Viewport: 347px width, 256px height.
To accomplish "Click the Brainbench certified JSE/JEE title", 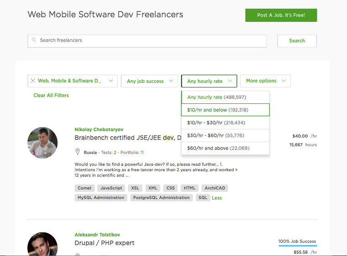I will 128,138.
